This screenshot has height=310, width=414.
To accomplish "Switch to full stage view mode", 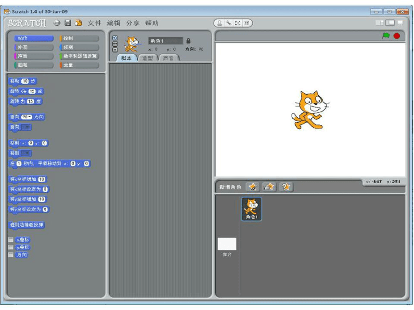I will pyautogui.click(x=390, y=23).
